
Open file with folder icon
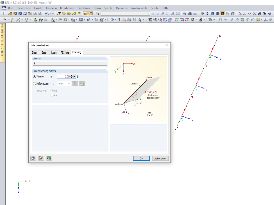point(10,14)
